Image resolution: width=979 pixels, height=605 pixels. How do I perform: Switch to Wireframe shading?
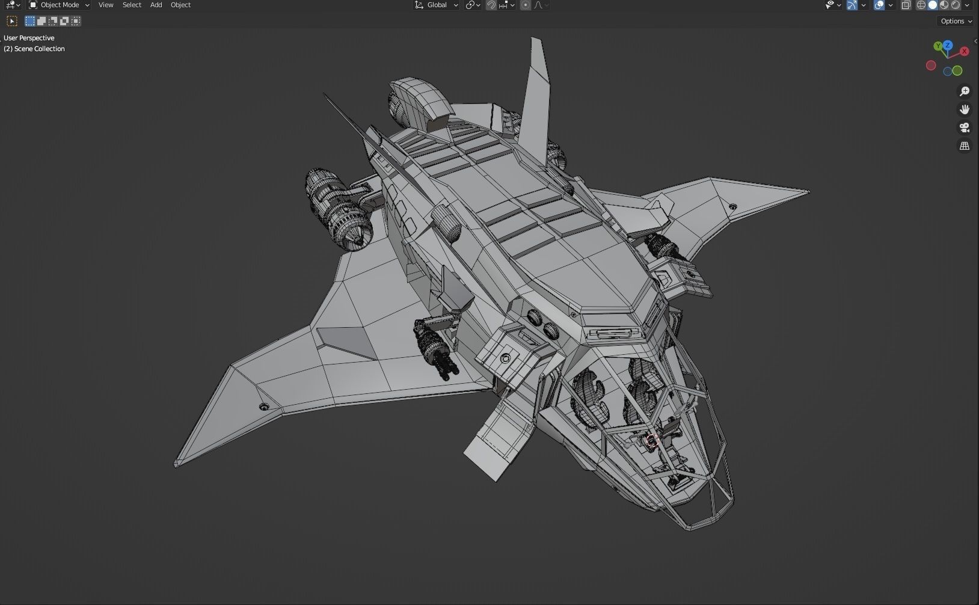coord(921,5)
